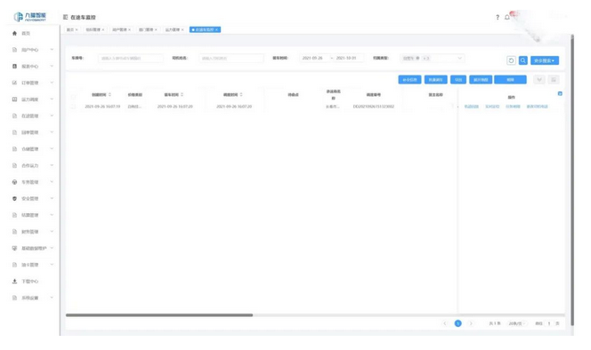
Task: Open the 归属类型 multi-select dropdown
Action: coord(433,59)
